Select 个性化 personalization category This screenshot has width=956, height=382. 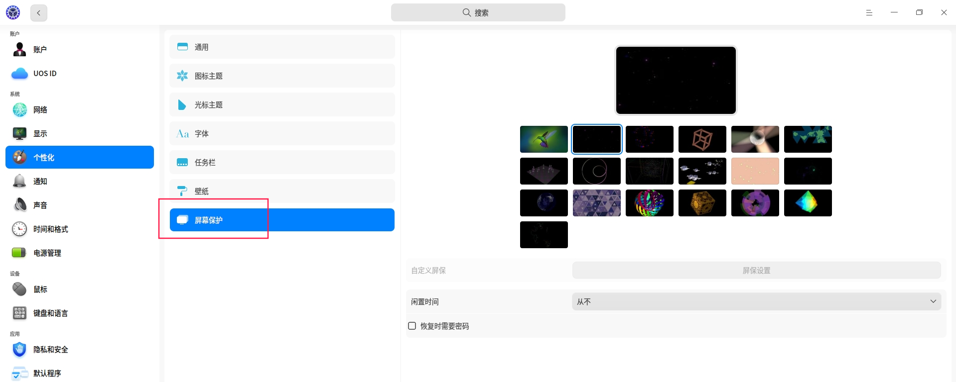coord(80,157)
